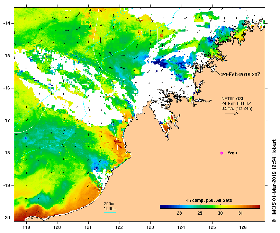
Task: Click the latitude label -16
Action: point(7,88)
